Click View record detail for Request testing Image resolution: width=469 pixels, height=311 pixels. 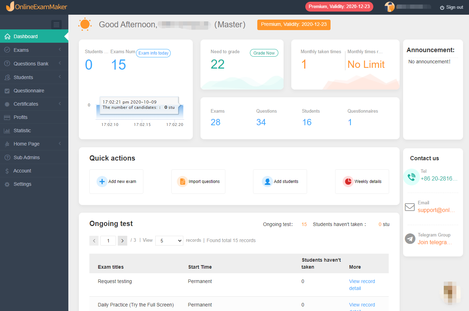(x=362, y=285)
